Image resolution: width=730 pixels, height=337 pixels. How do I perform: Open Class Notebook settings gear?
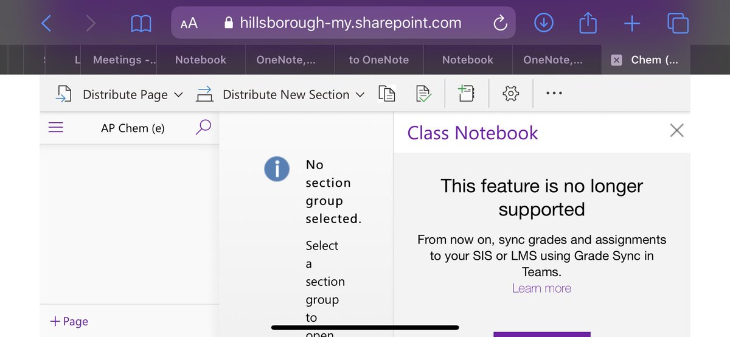510,94
